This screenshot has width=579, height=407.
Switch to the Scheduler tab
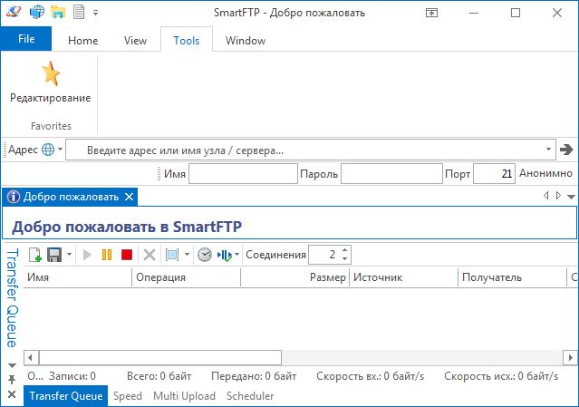[x=249, y=396]
